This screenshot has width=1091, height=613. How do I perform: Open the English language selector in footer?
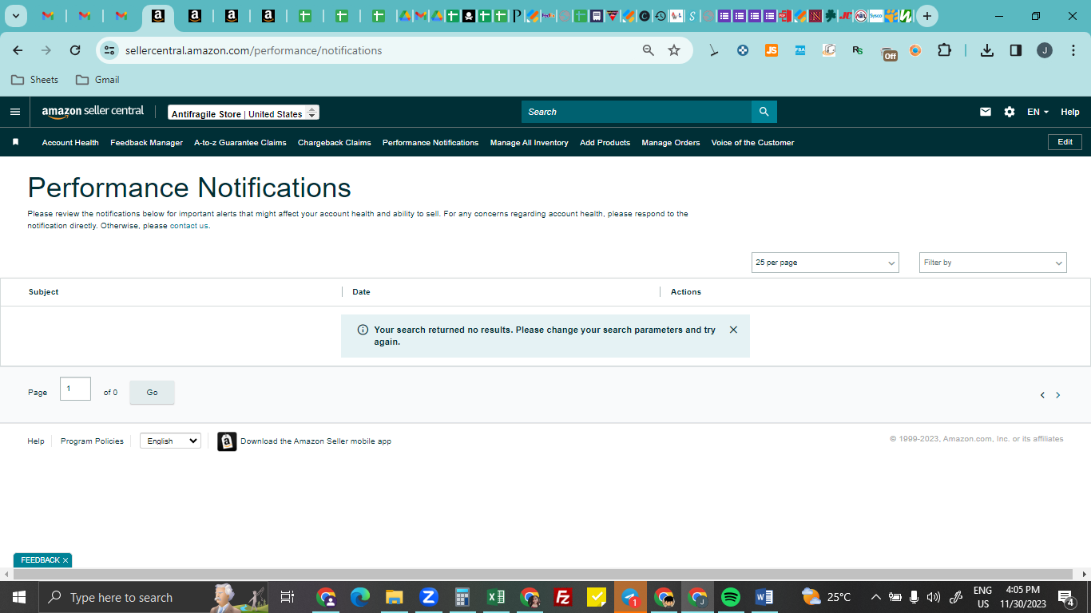[x=170, y=441]
